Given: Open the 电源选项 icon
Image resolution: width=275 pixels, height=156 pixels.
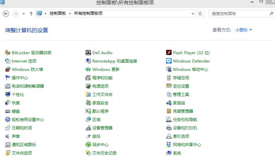Looking at the screenshot, I should [88, 86].
